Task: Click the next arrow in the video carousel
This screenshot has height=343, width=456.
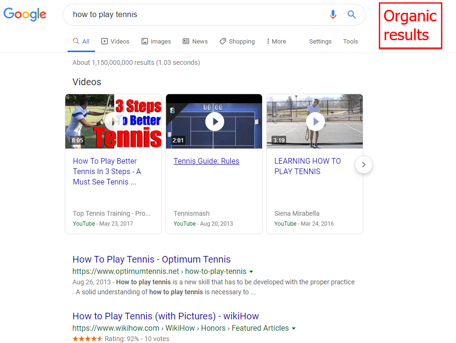Action: 363,165
